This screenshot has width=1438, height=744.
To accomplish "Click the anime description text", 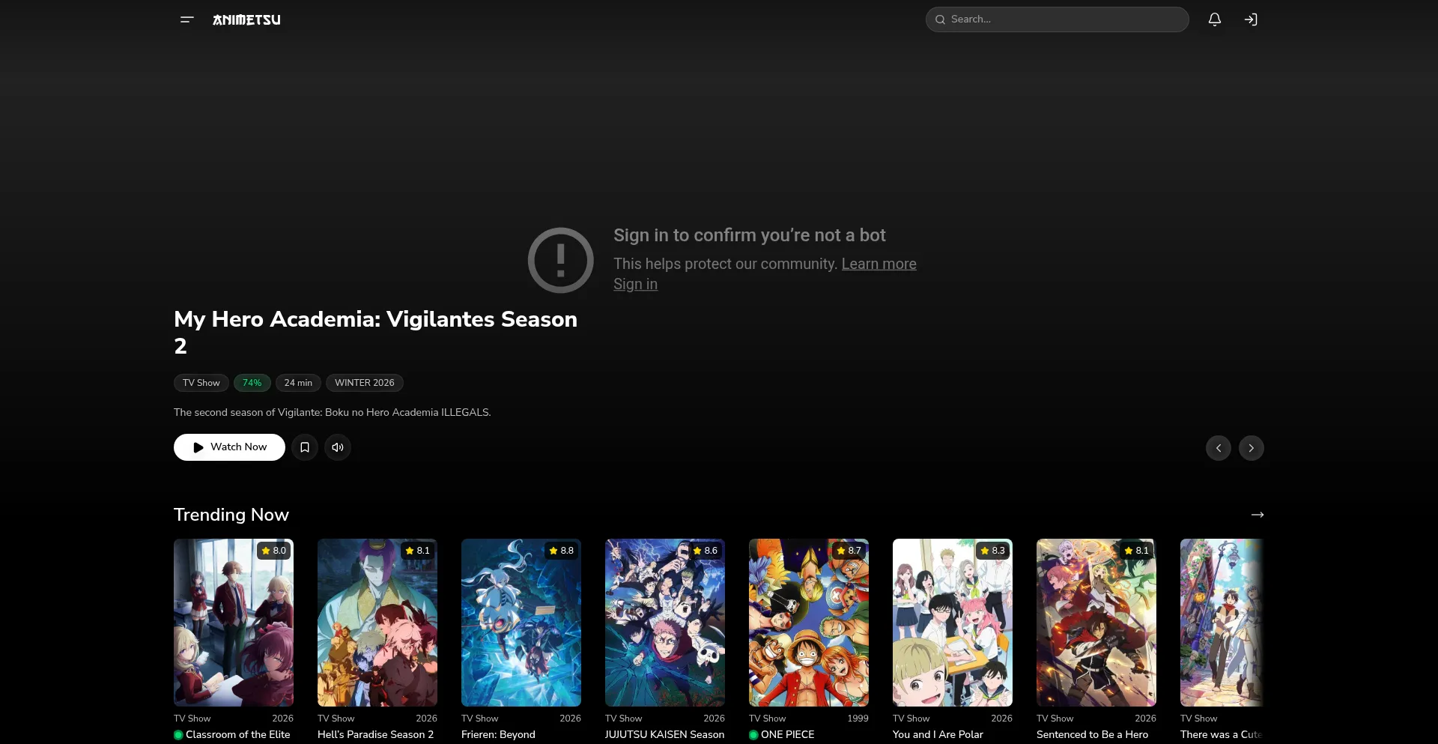I will [x=333, y=413].
